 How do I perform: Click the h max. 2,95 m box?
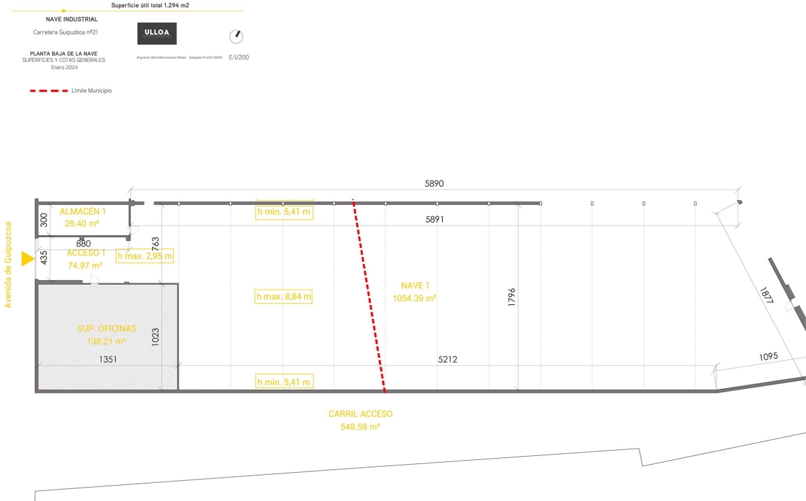pos(144,256)
